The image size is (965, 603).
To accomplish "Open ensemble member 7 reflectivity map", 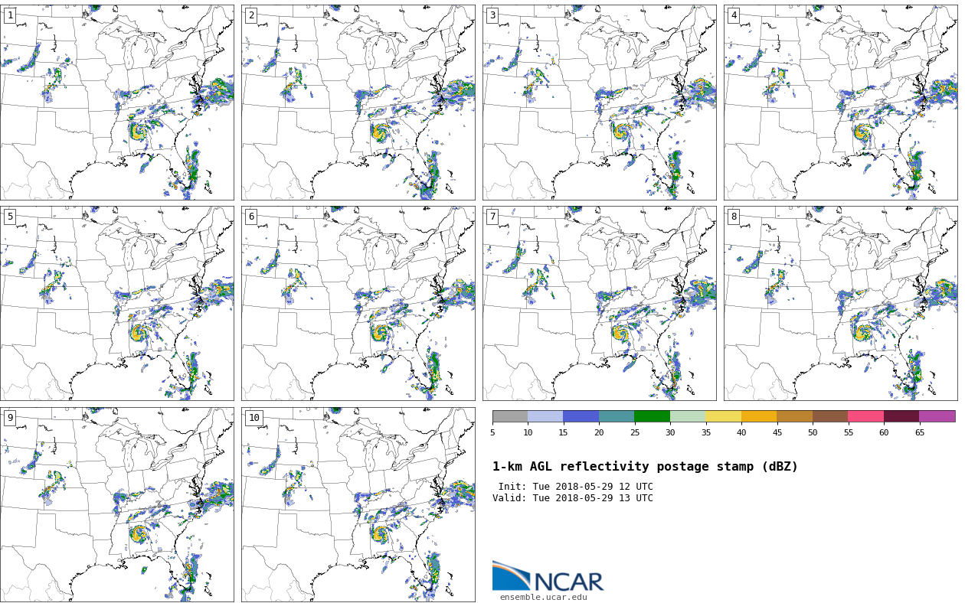I will click(x=600, y=303).
